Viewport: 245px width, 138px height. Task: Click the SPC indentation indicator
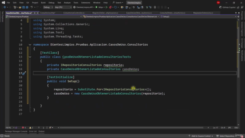(x=230, y=128)
